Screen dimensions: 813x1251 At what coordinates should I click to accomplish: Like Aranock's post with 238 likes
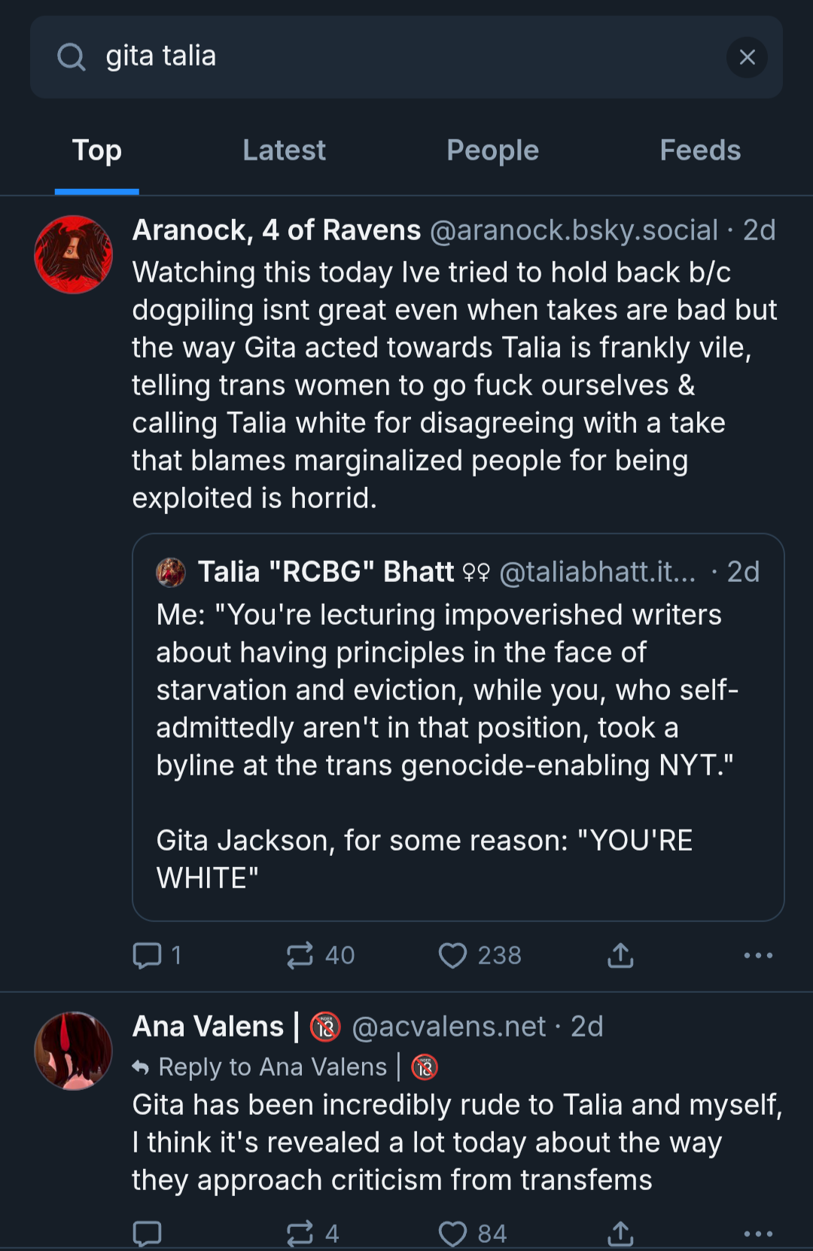point(452,955)
